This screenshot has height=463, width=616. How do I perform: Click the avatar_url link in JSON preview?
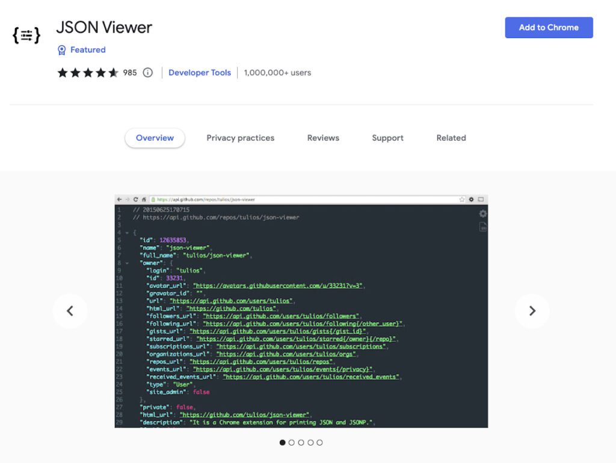coord(277,286)
